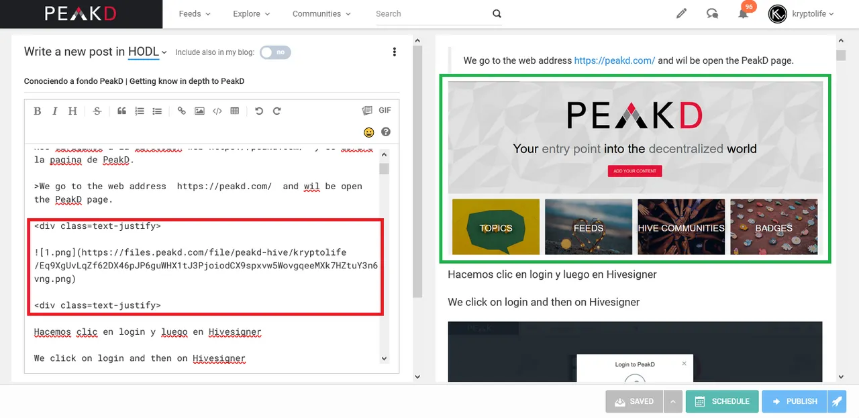Click the search magnifier icon

497,13
